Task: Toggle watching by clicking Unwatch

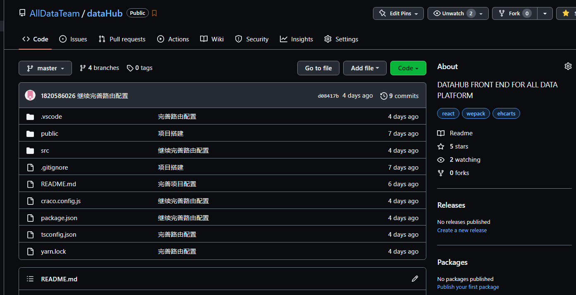Action: (x=453, y=13)
